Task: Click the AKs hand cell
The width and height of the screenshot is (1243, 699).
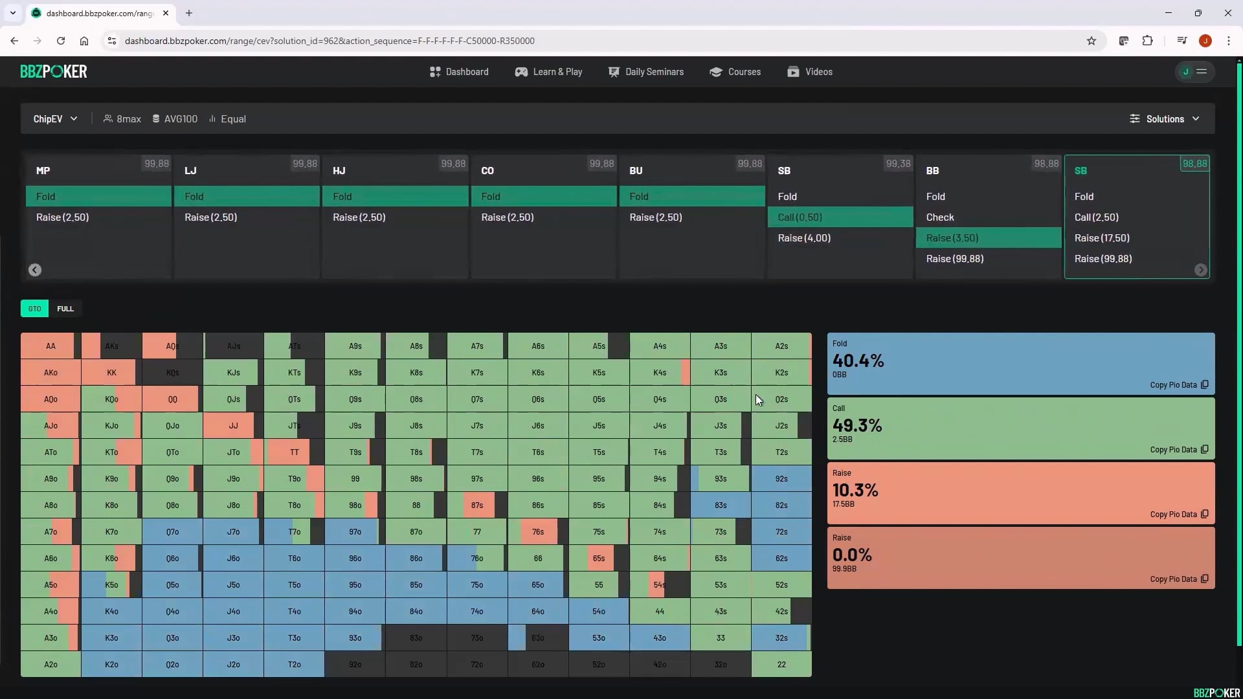Action: [x=111, y=346]
